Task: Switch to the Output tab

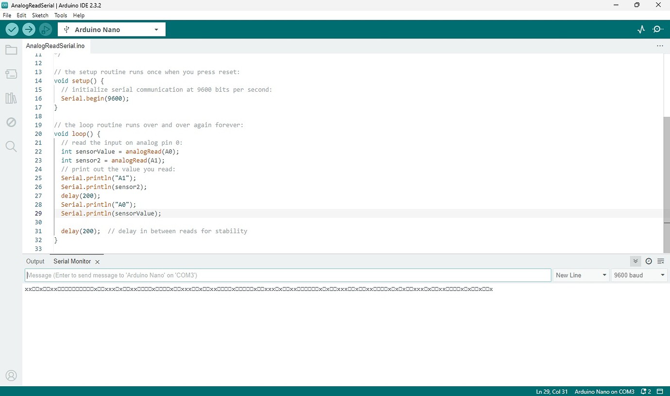Action: point(35,261)
